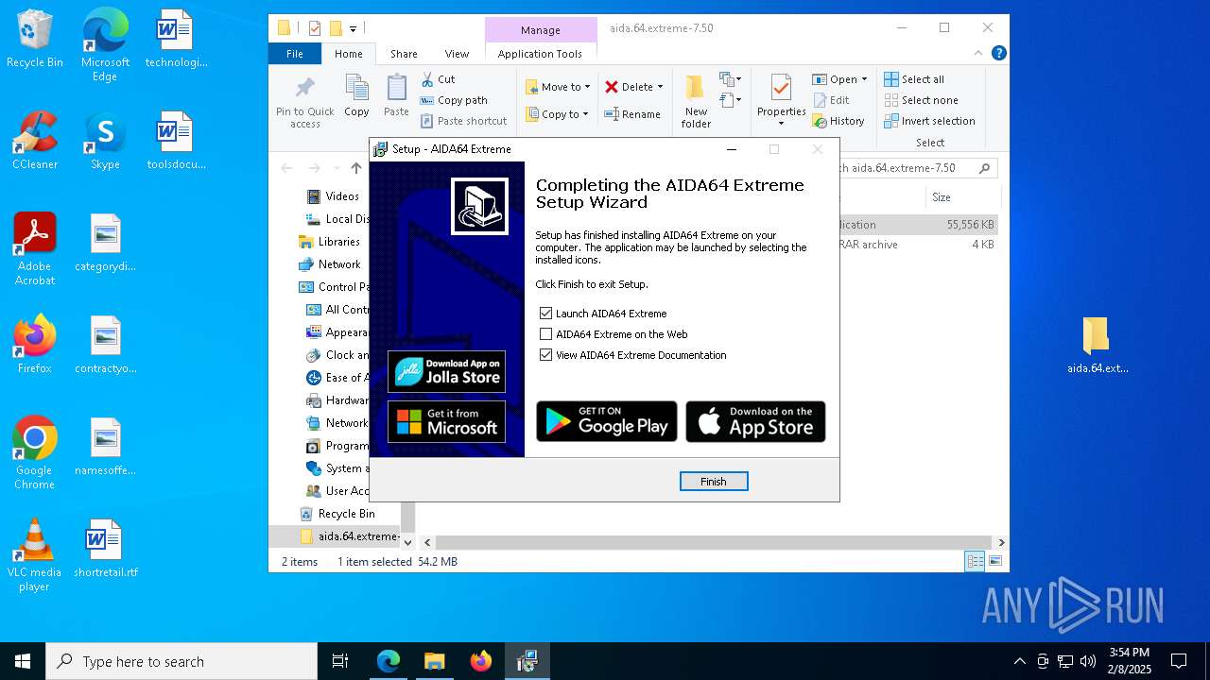1210x680 pixels.
Task: Check AIDA64 Extreme on the Web
Action: click(545, 334)
